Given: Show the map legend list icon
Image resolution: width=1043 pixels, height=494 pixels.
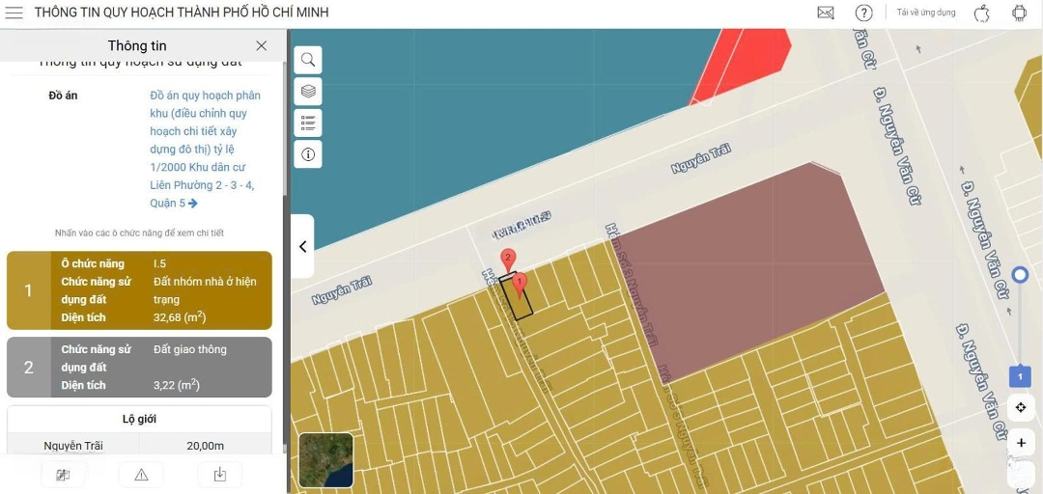Looking at the screenshot, I should pos(308,123).
